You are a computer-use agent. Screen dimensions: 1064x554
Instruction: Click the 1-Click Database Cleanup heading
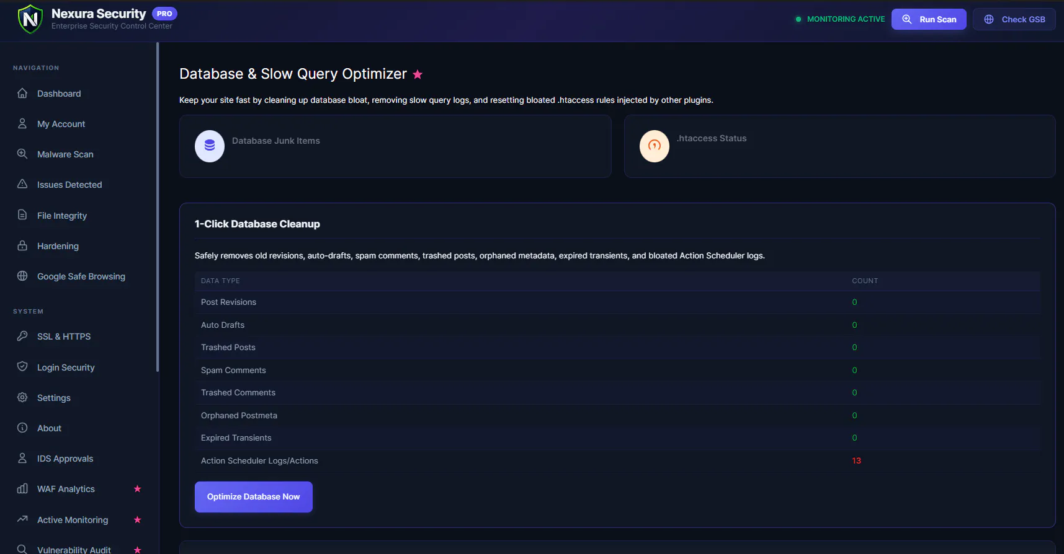pyautogui.click(x=257, y=224)
